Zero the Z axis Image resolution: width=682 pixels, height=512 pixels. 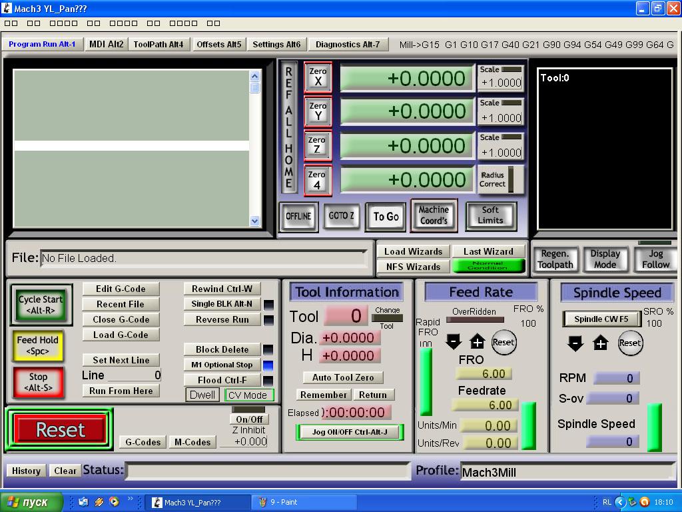tap(317, 145)
